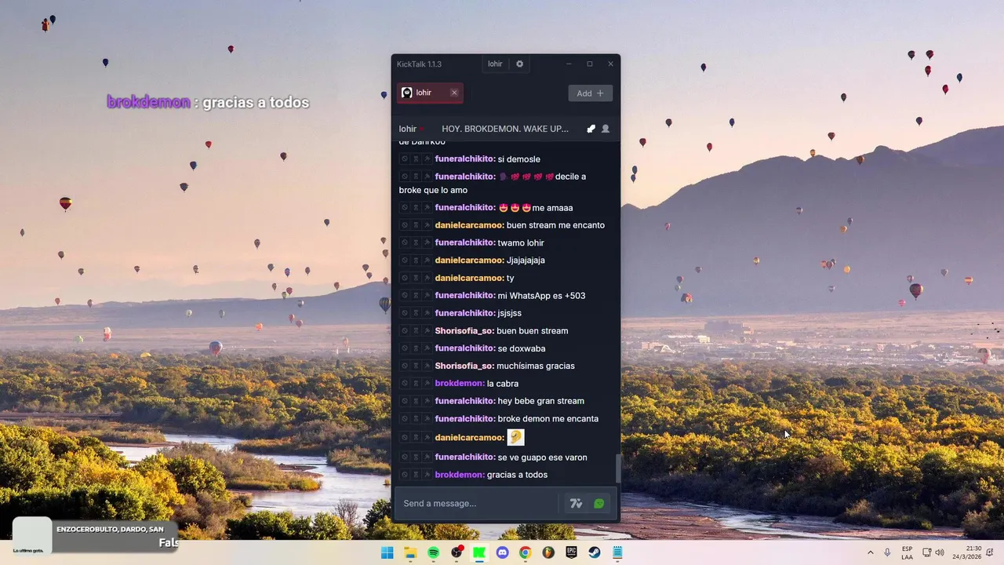Screen dimensions: 1004x565
Task: Click ban icon beside 'mi WhatsApp es +503'
Action: [405, 296]
